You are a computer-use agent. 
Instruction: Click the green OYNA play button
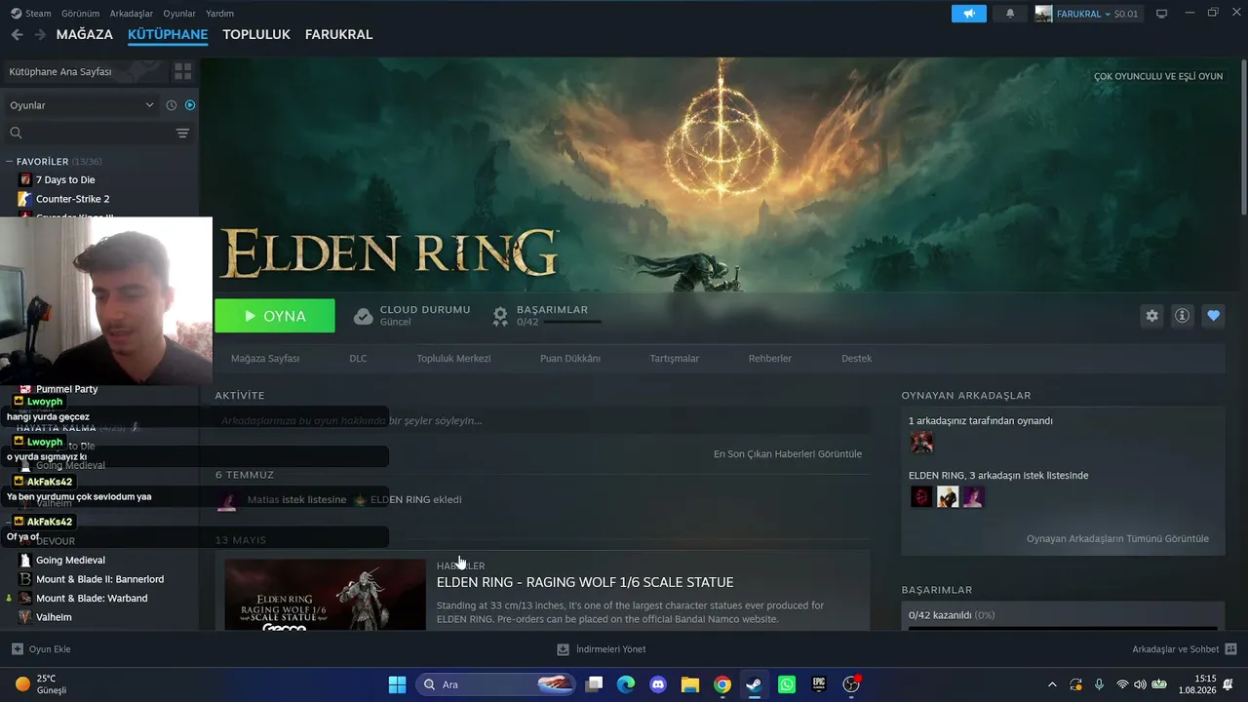[x=275, y=316]
